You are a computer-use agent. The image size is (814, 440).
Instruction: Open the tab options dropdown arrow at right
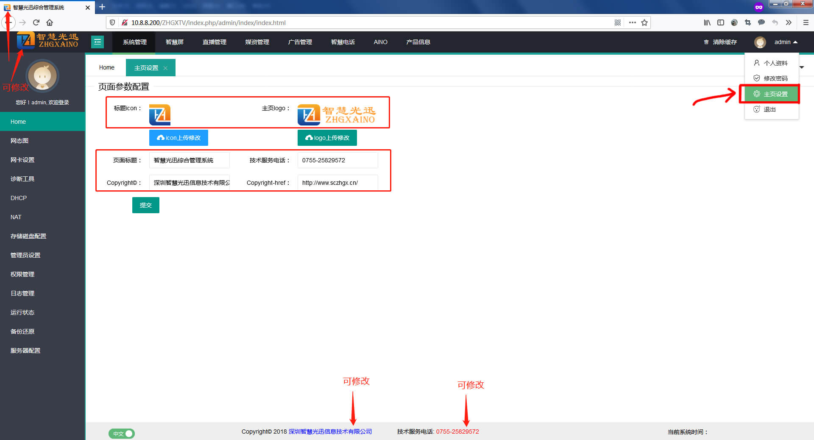coord(802,67)
